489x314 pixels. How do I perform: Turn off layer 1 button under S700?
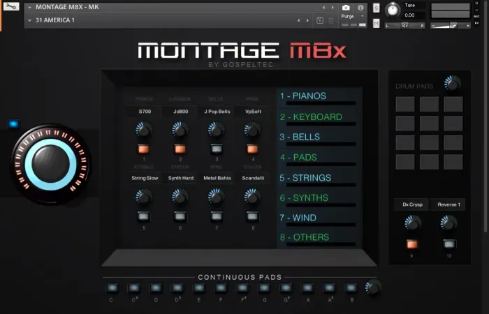click(x=143, y=149)
